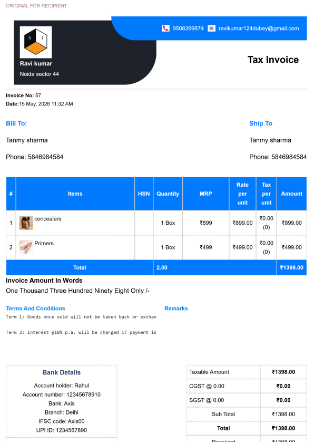Click the ₹1398.00 total in table footer
314x442 pixels.
[x=292, y=267]
